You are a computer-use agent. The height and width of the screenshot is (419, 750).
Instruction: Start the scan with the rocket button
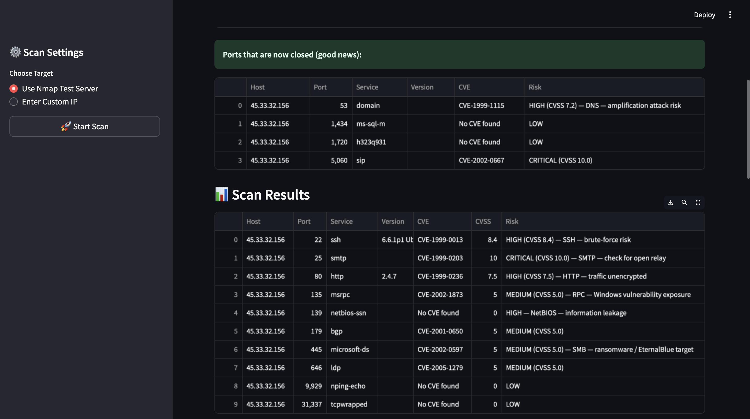coord(84,126)
